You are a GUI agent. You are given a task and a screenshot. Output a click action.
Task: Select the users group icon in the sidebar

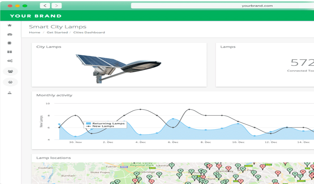click(x=11, y=71)
